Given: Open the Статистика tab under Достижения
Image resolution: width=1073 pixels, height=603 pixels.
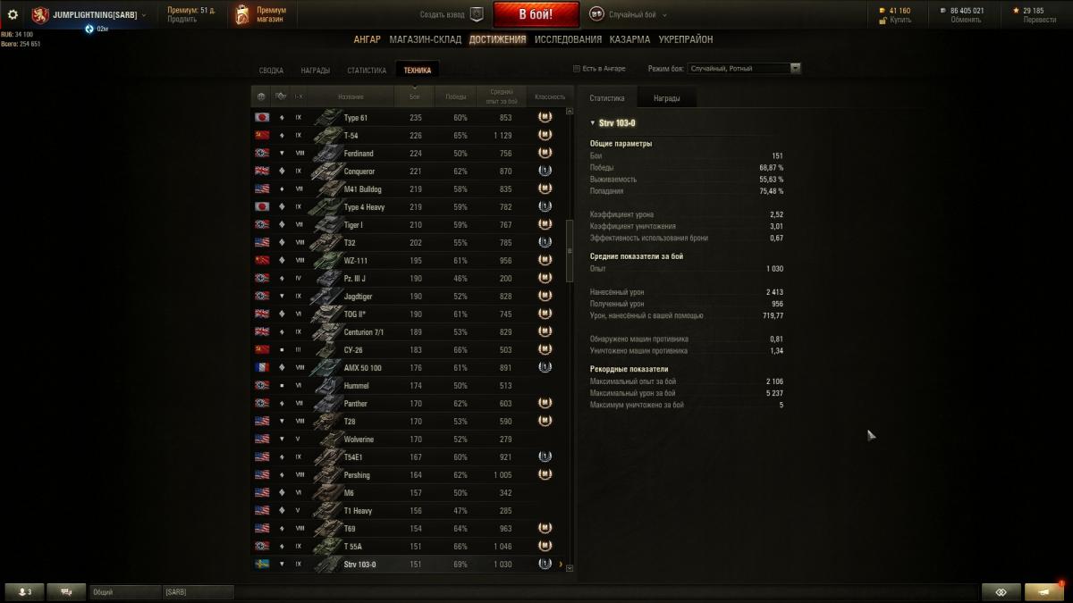Looking at the screenshot, I should [367, 71].
